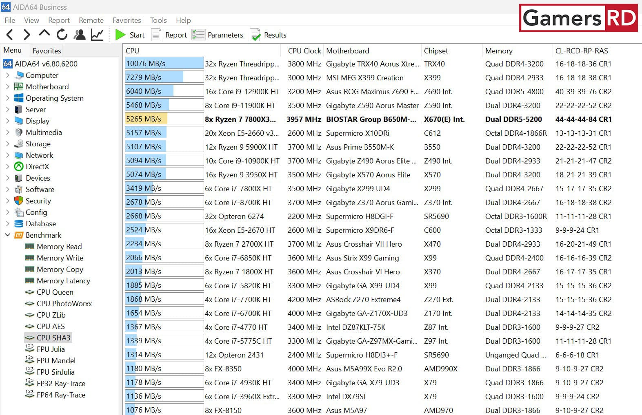Click the Memory Latency benchmark icon
Image resolution: width=642 pixels, height=415 pixels.
click(29, 281)
